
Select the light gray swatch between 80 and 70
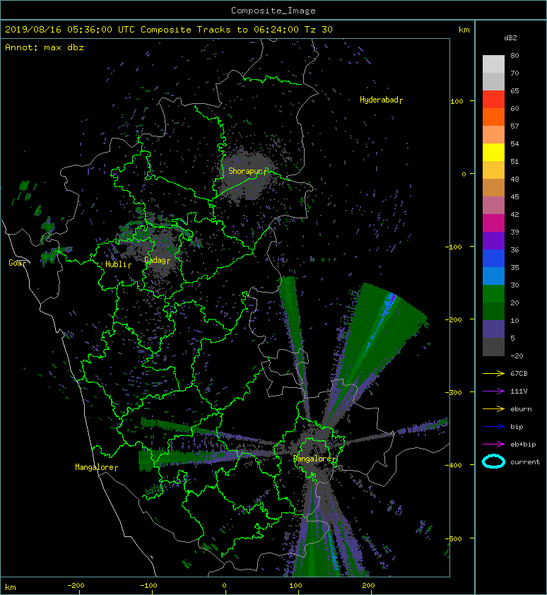[x=493, y=64]
